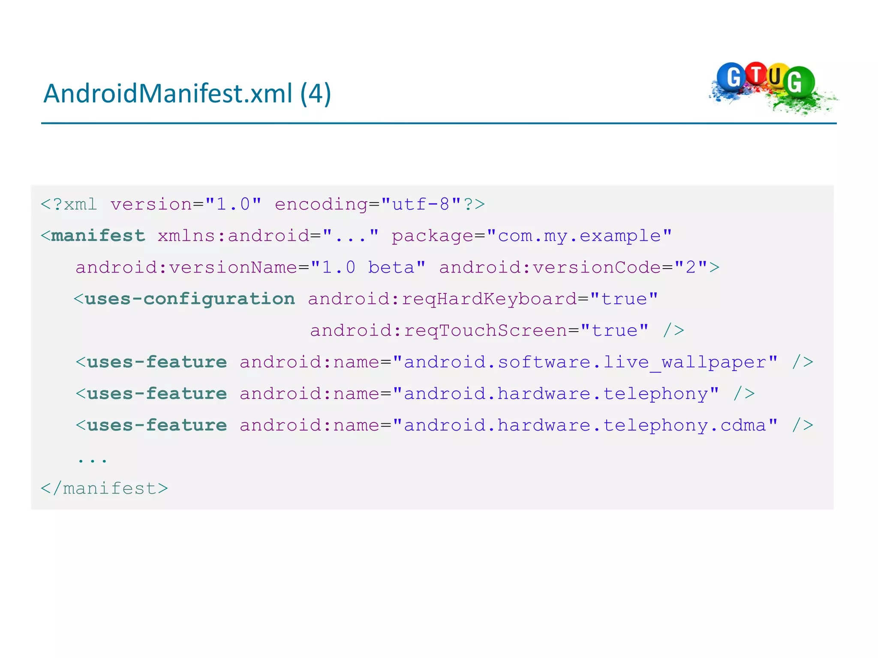Screen dimensions: 878x658
Task: Select android:versionName="1.0 beta" text
Action: [x=250, y=267]
